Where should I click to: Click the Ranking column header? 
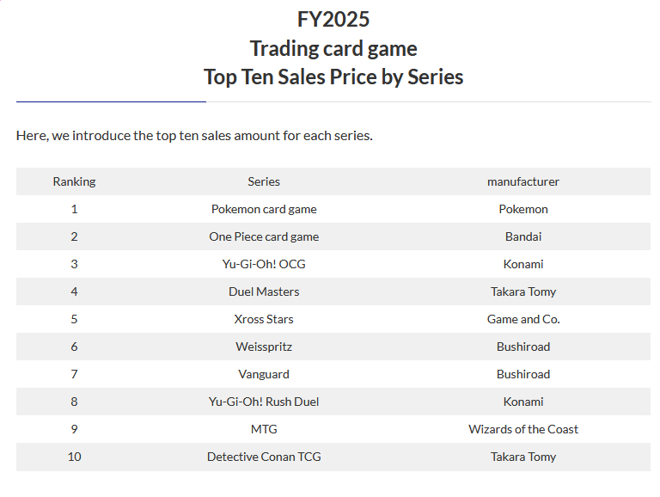point(74,181)
